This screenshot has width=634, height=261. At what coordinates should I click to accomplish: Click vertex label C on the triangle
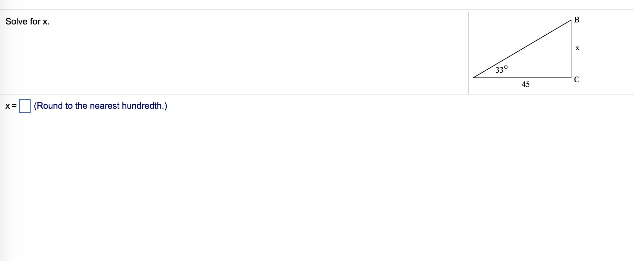[x=577, y=80]
